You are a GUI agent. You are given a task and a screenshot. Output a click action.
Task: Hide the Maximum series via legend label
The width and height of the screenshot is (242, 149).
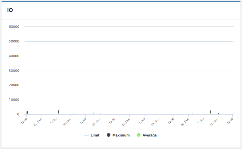[121, 135]
